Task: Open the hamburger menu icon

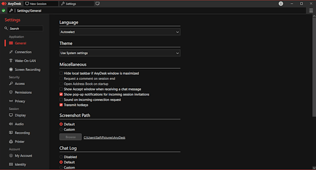Action: click(x=311, y=11)
